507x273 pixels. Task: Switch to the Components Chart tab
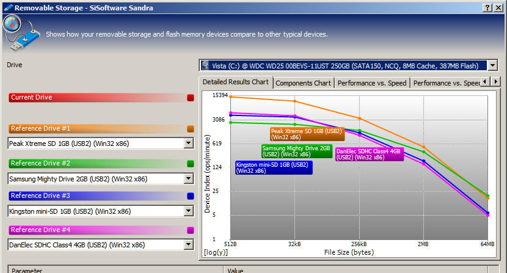pyautogui.click(x=304, y=83)
